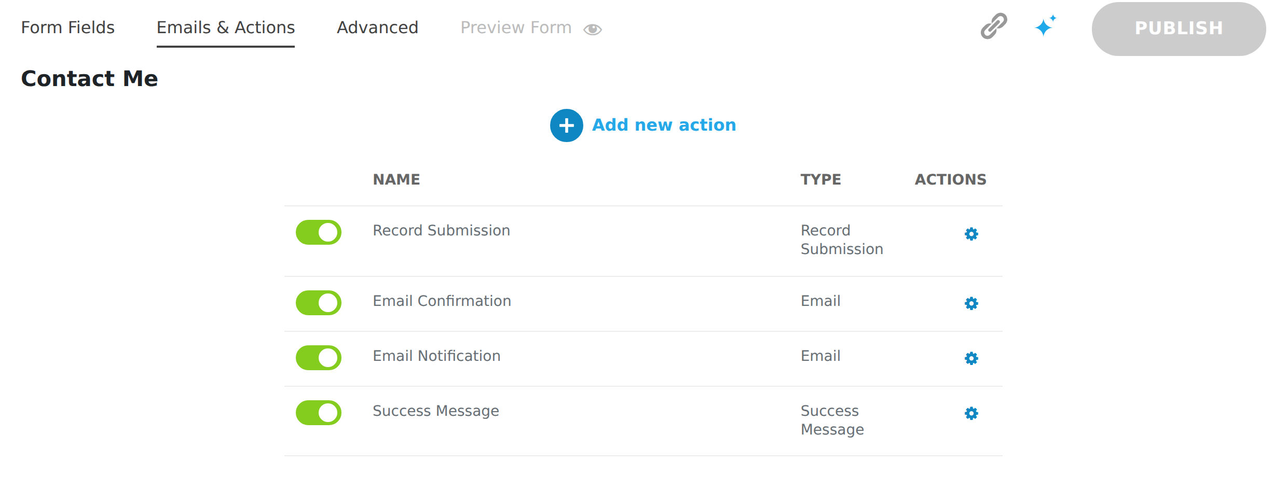Click the ACTIONS column header
This screenshot has width=1287, height=477.
click(950, 179)
